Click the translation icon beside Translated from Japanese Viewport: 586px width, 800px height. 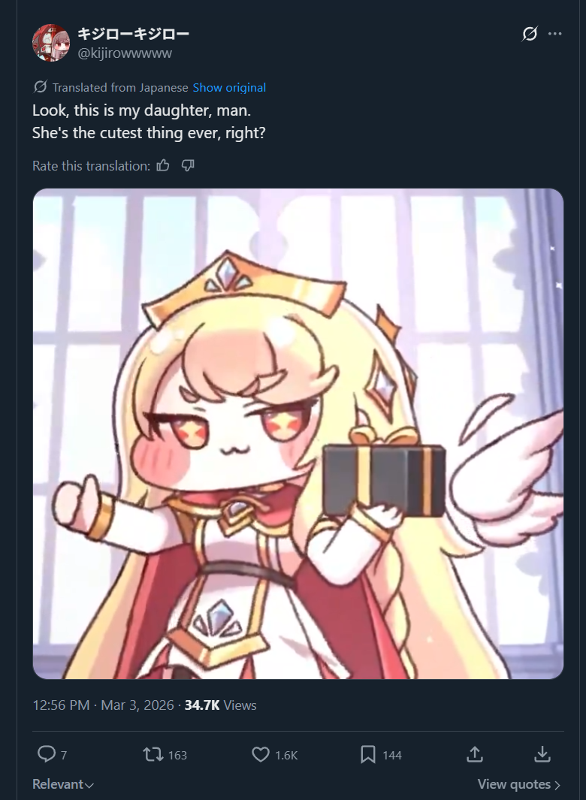pos(41,87)
